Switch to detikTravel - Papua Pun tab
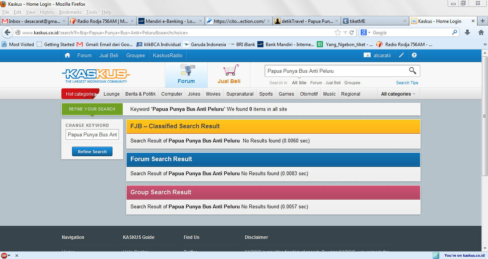Screen dimensions: 488x259 pos(307,21)
